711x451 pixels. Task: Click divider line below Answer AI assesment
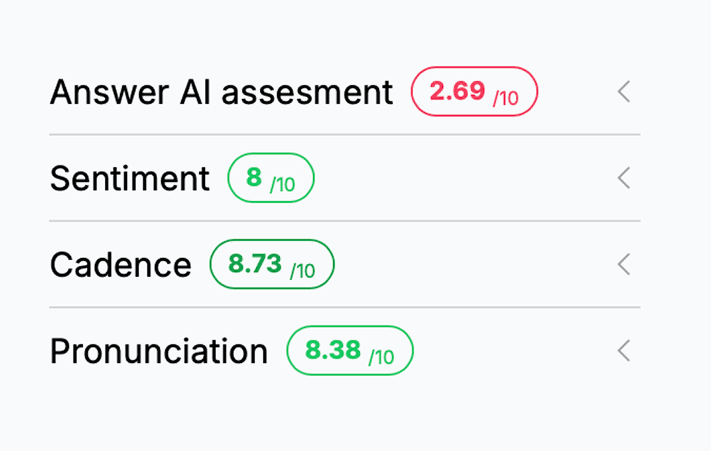(x=344, y=135)
